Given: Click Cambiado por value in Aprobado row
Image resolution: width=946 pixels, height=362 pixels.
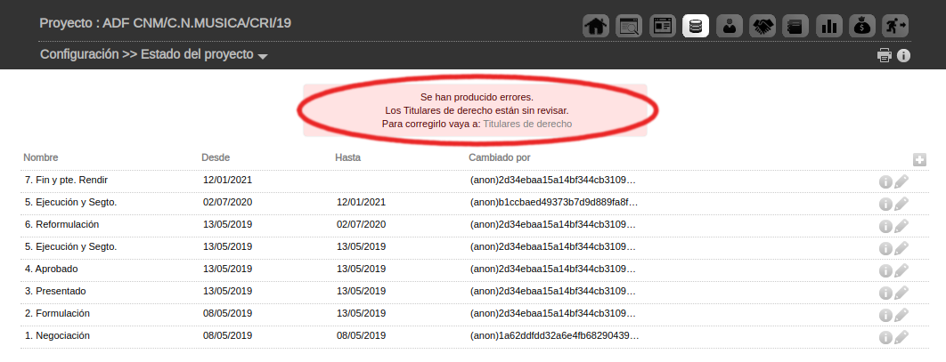Looking at the screenshot, I should [552, 269].
